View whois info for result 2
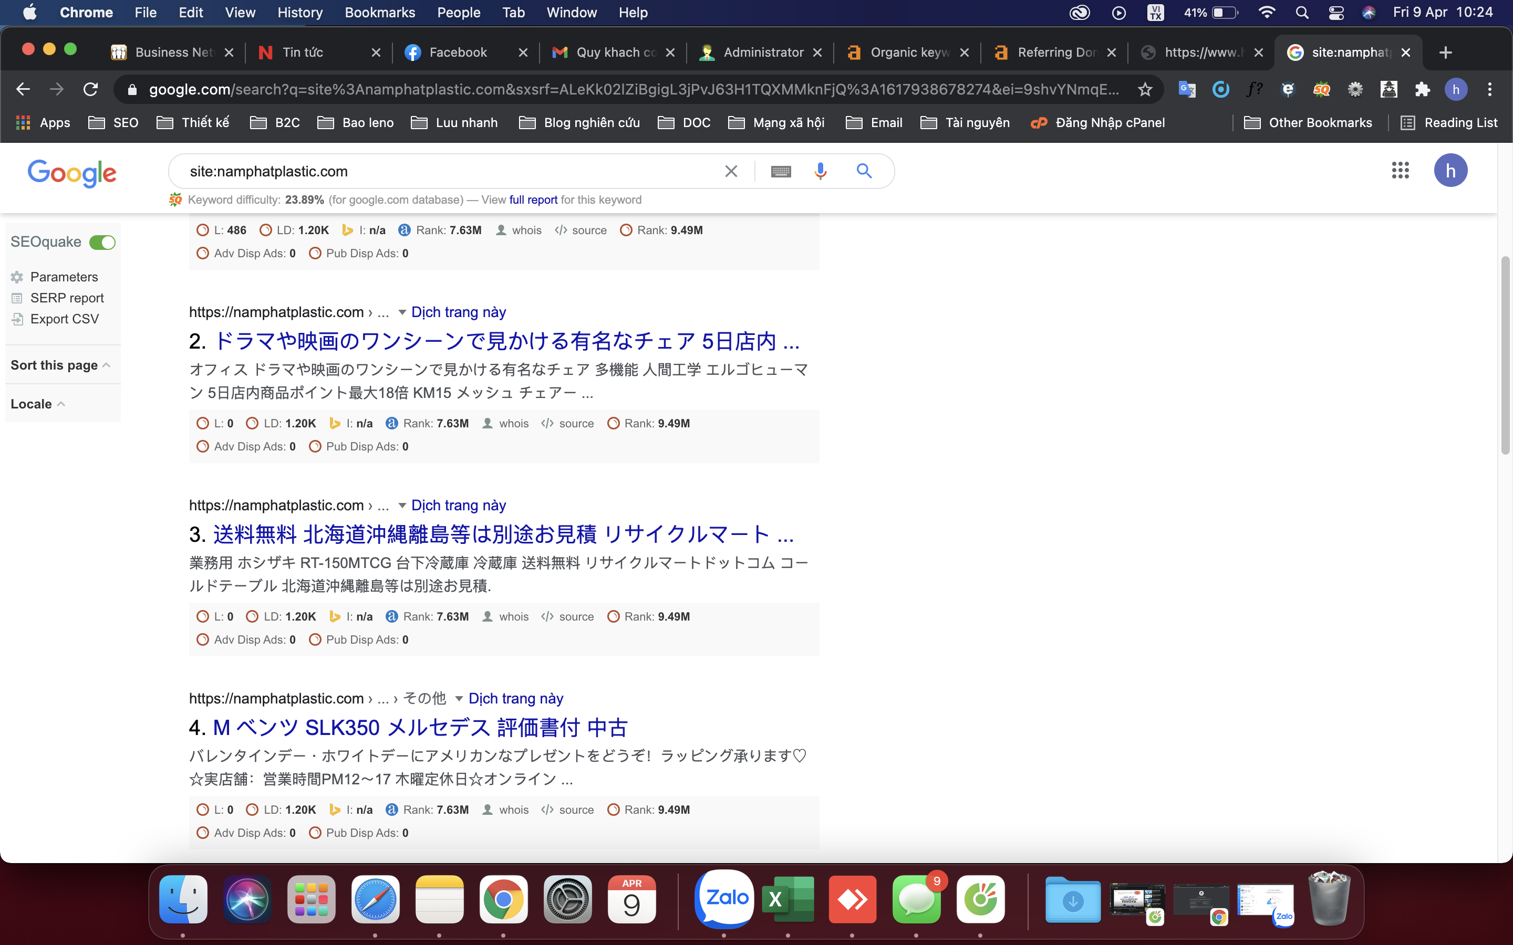 506,424
